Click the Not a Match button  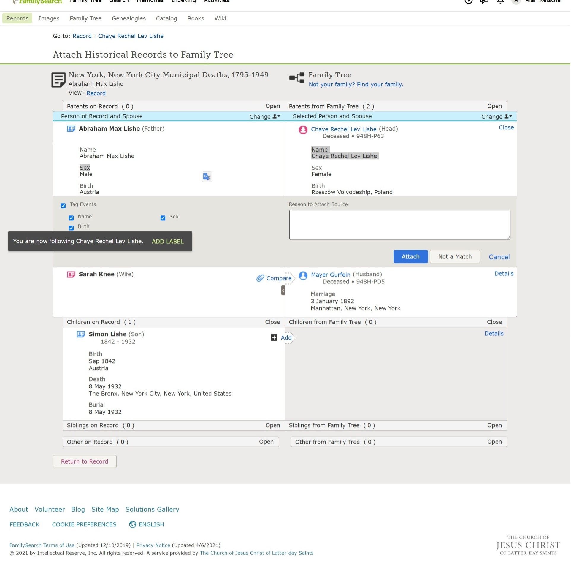[455, 256]
